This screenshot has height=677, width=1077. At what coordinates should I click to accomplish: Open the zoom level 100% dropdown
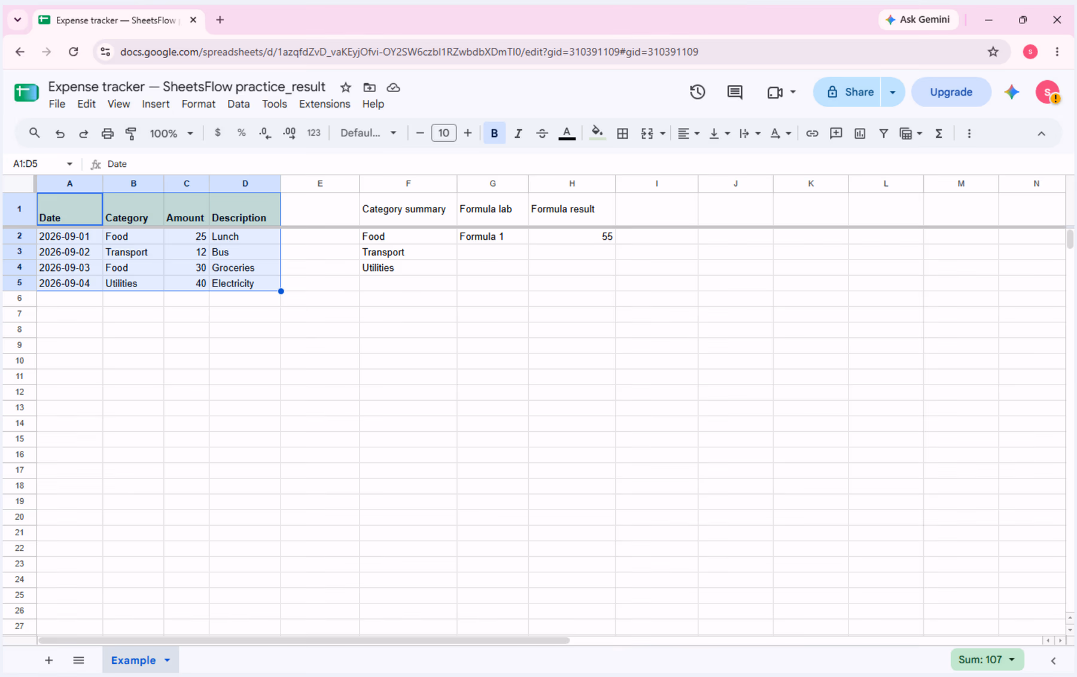[171, 133]
